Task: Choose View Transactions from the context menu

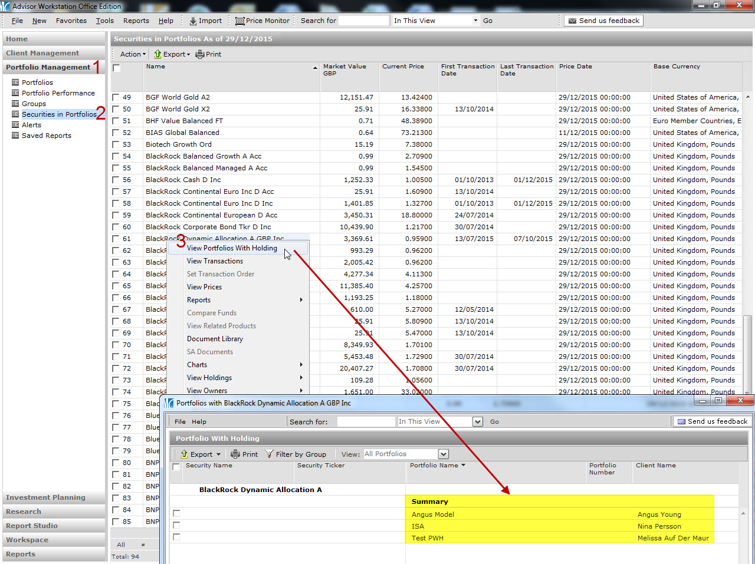Action: click(215, 261)
